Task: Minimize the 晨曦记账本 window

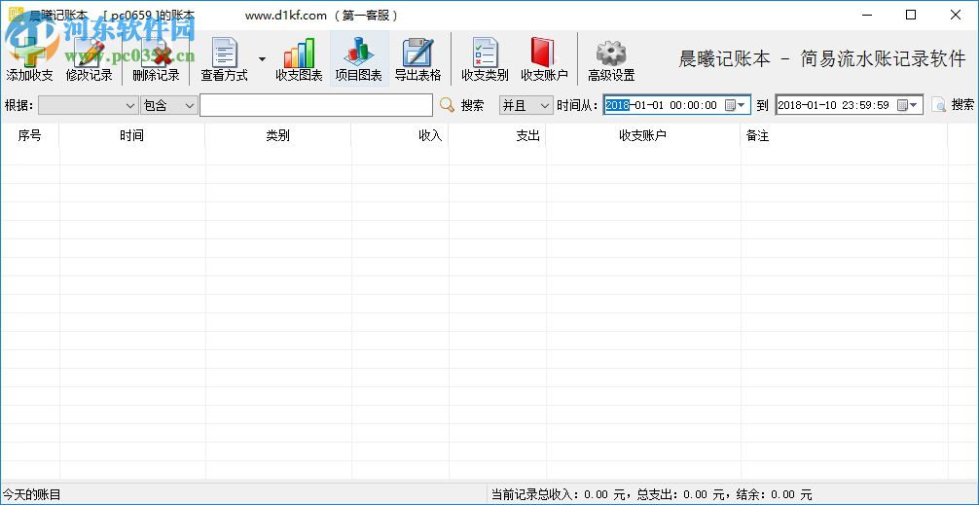Action: [x=867, y=15]
